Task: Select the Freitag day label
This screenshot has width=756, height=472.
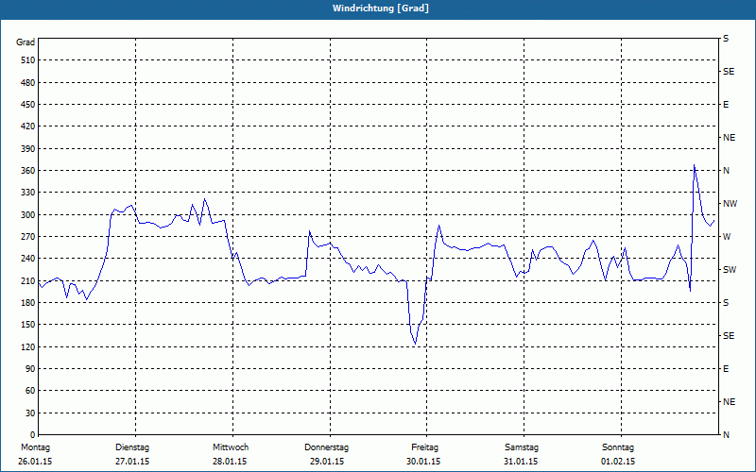Action: point(424,447)
